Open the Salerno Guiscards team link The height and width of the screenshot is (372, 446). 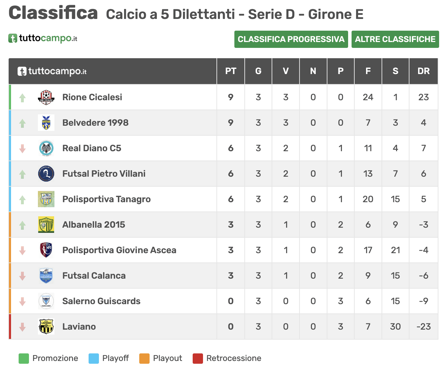point(101,301)
